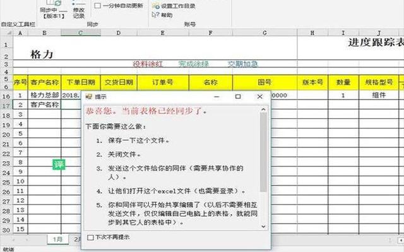Click the 进度跟踪表 title text
This screenshot has width=404, height=252.
376,42
